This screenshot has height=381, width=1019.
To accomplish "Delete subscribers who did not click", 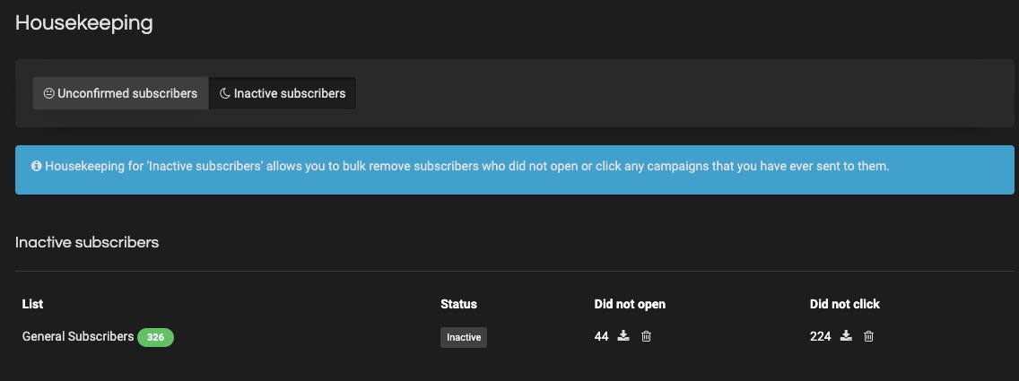I will [869, 336].
